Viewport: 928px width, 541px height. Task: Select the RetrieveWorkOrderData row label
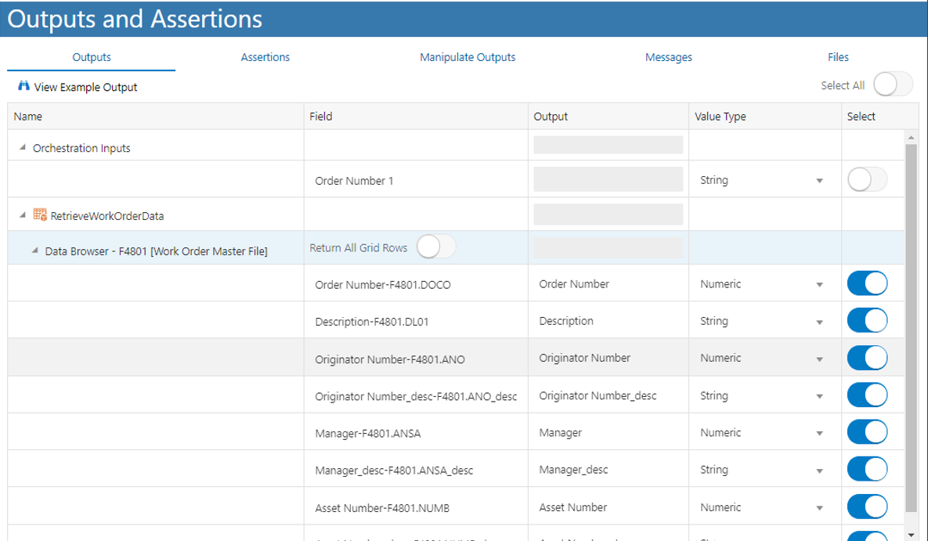point(107,216)
